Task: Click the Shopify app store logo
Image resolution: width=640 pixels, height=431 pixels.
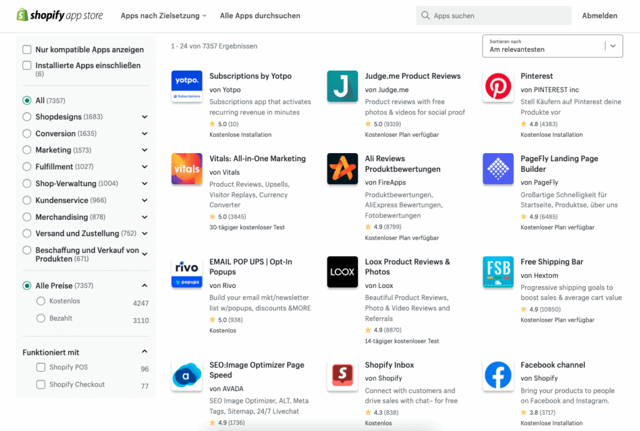Action: pyautogui.click(x=59, y=16)
